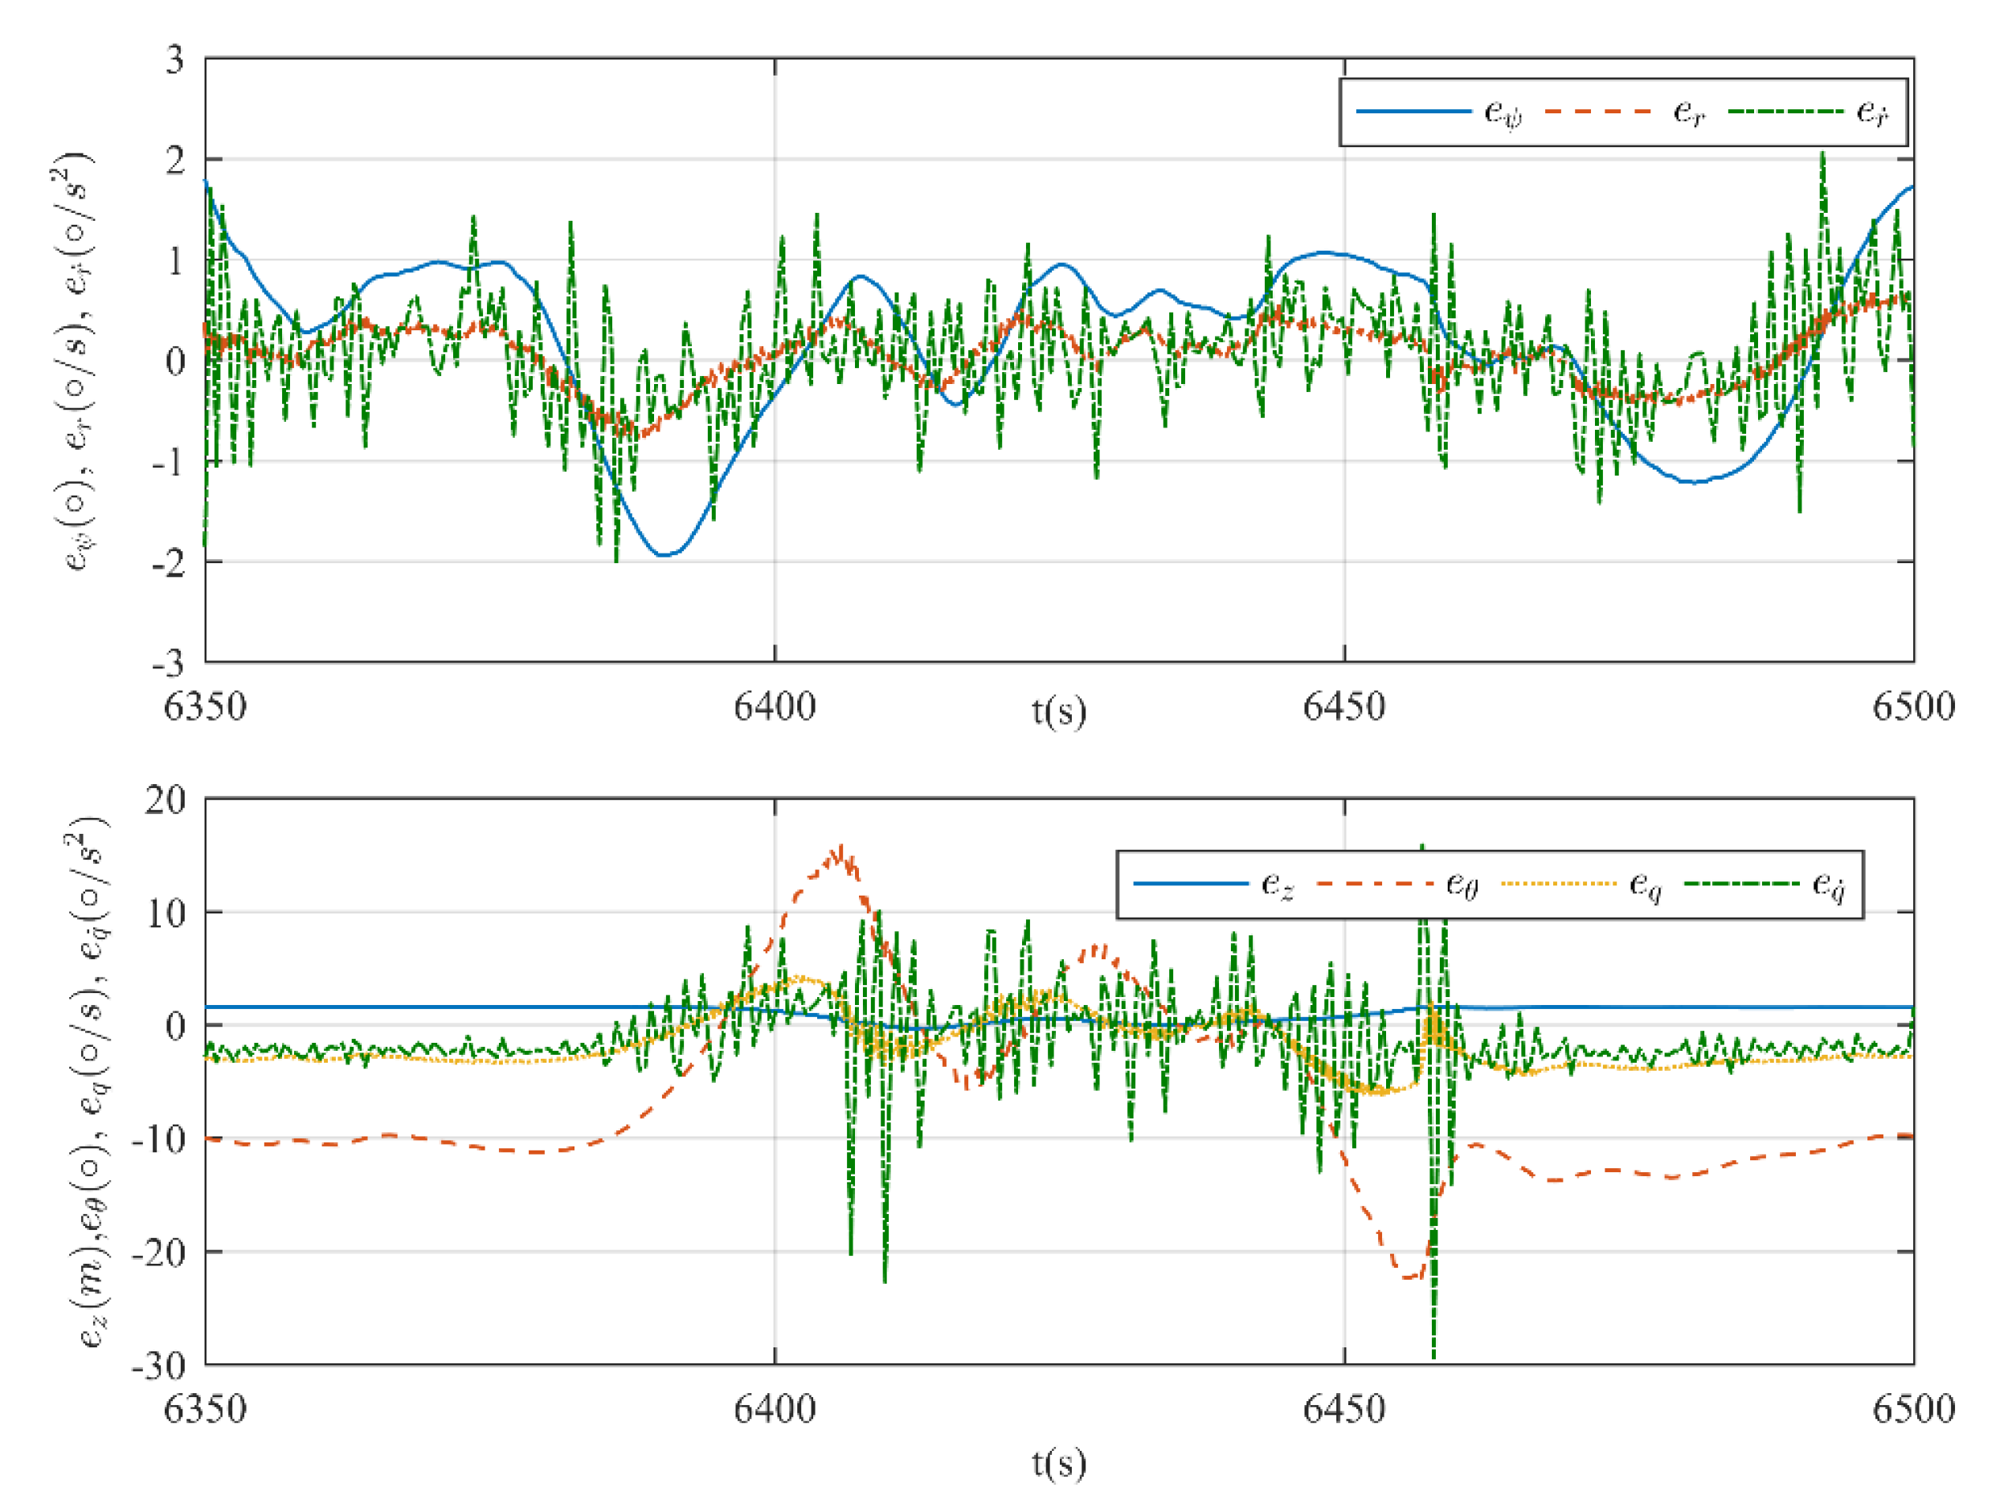Click the blue e_z legend line sample
This screenshot has height=1512, width=2012.
coord(1191,884)
